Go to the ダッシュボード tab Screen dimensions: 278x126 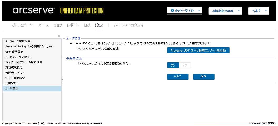[22, 25]
